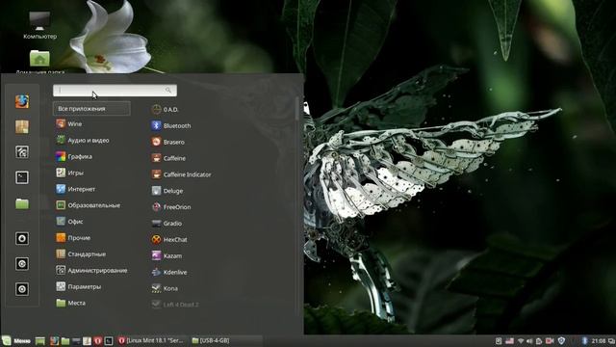Launch Terminal from the favorites sidebar
This screenshot has height=347, width=616.
tap(22, 177)
